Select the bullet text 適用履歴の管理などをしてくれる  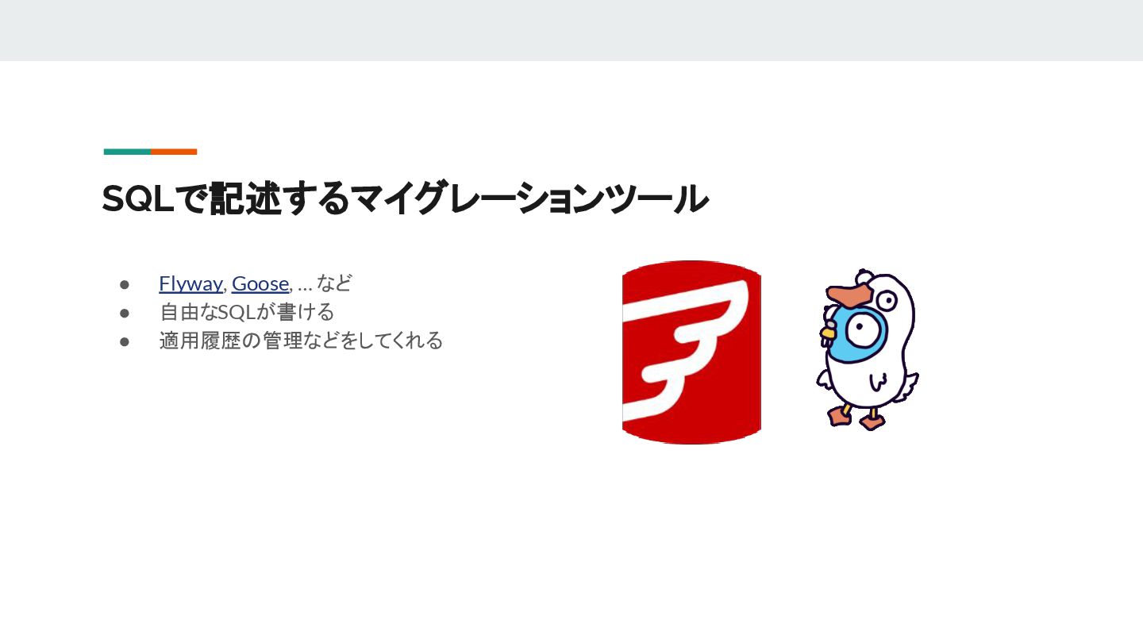pyautogui.click(x=301, y=341)
